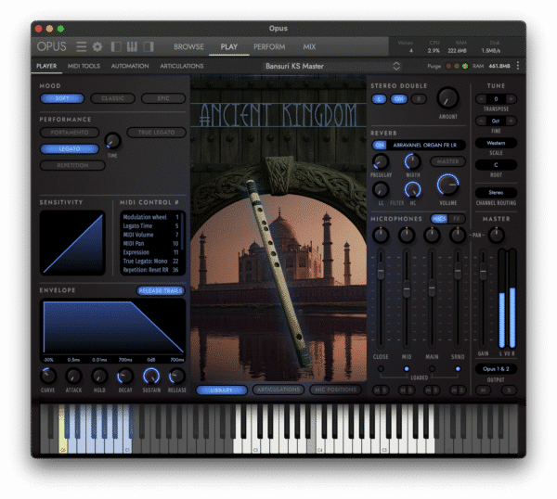Open settings with the gear icon
The image size is (557, 499).
[x=97, y=47]
